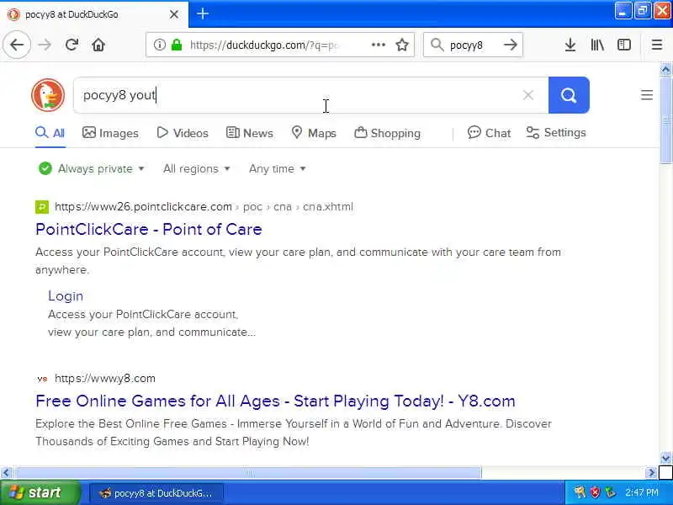
Task: Open the Downloads panel
Action: click(x=570, y=45)
